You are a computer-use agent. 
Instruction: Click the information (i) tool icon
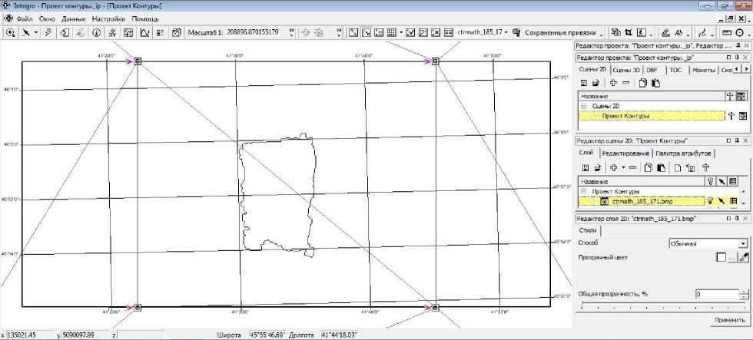coord(96,32)
